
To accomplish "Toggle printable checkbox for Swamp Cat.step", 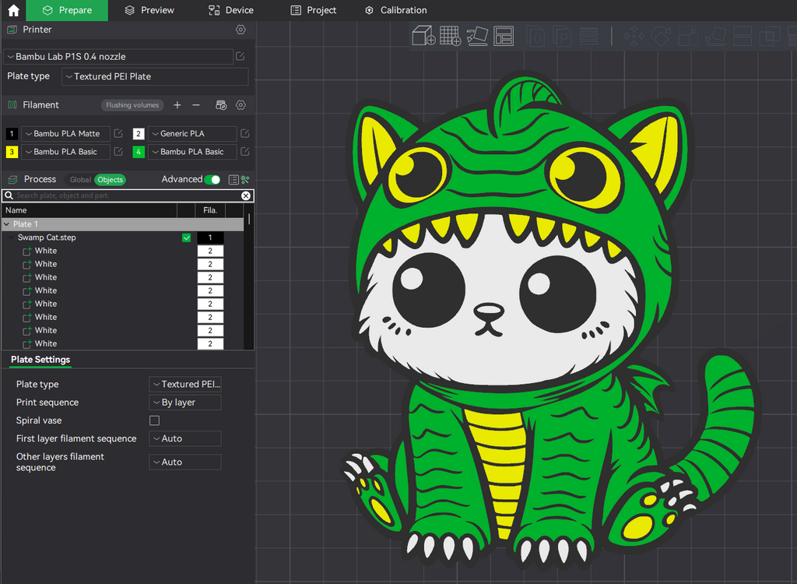I will [x=187, y=237].
